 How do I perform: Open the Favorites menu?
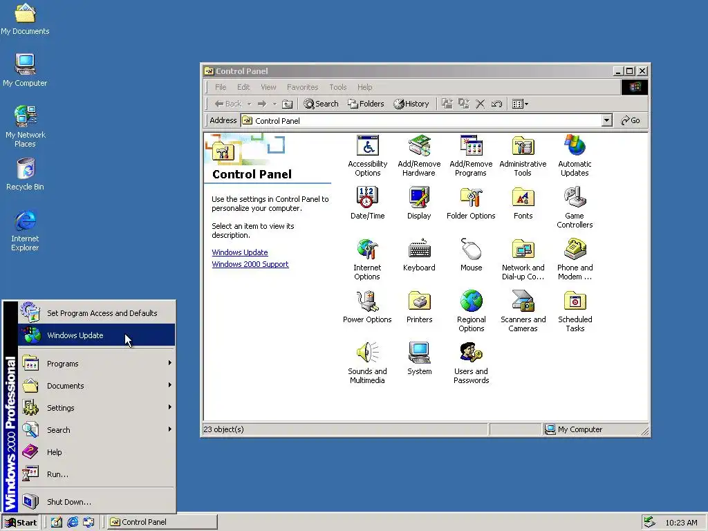(303, 87)
